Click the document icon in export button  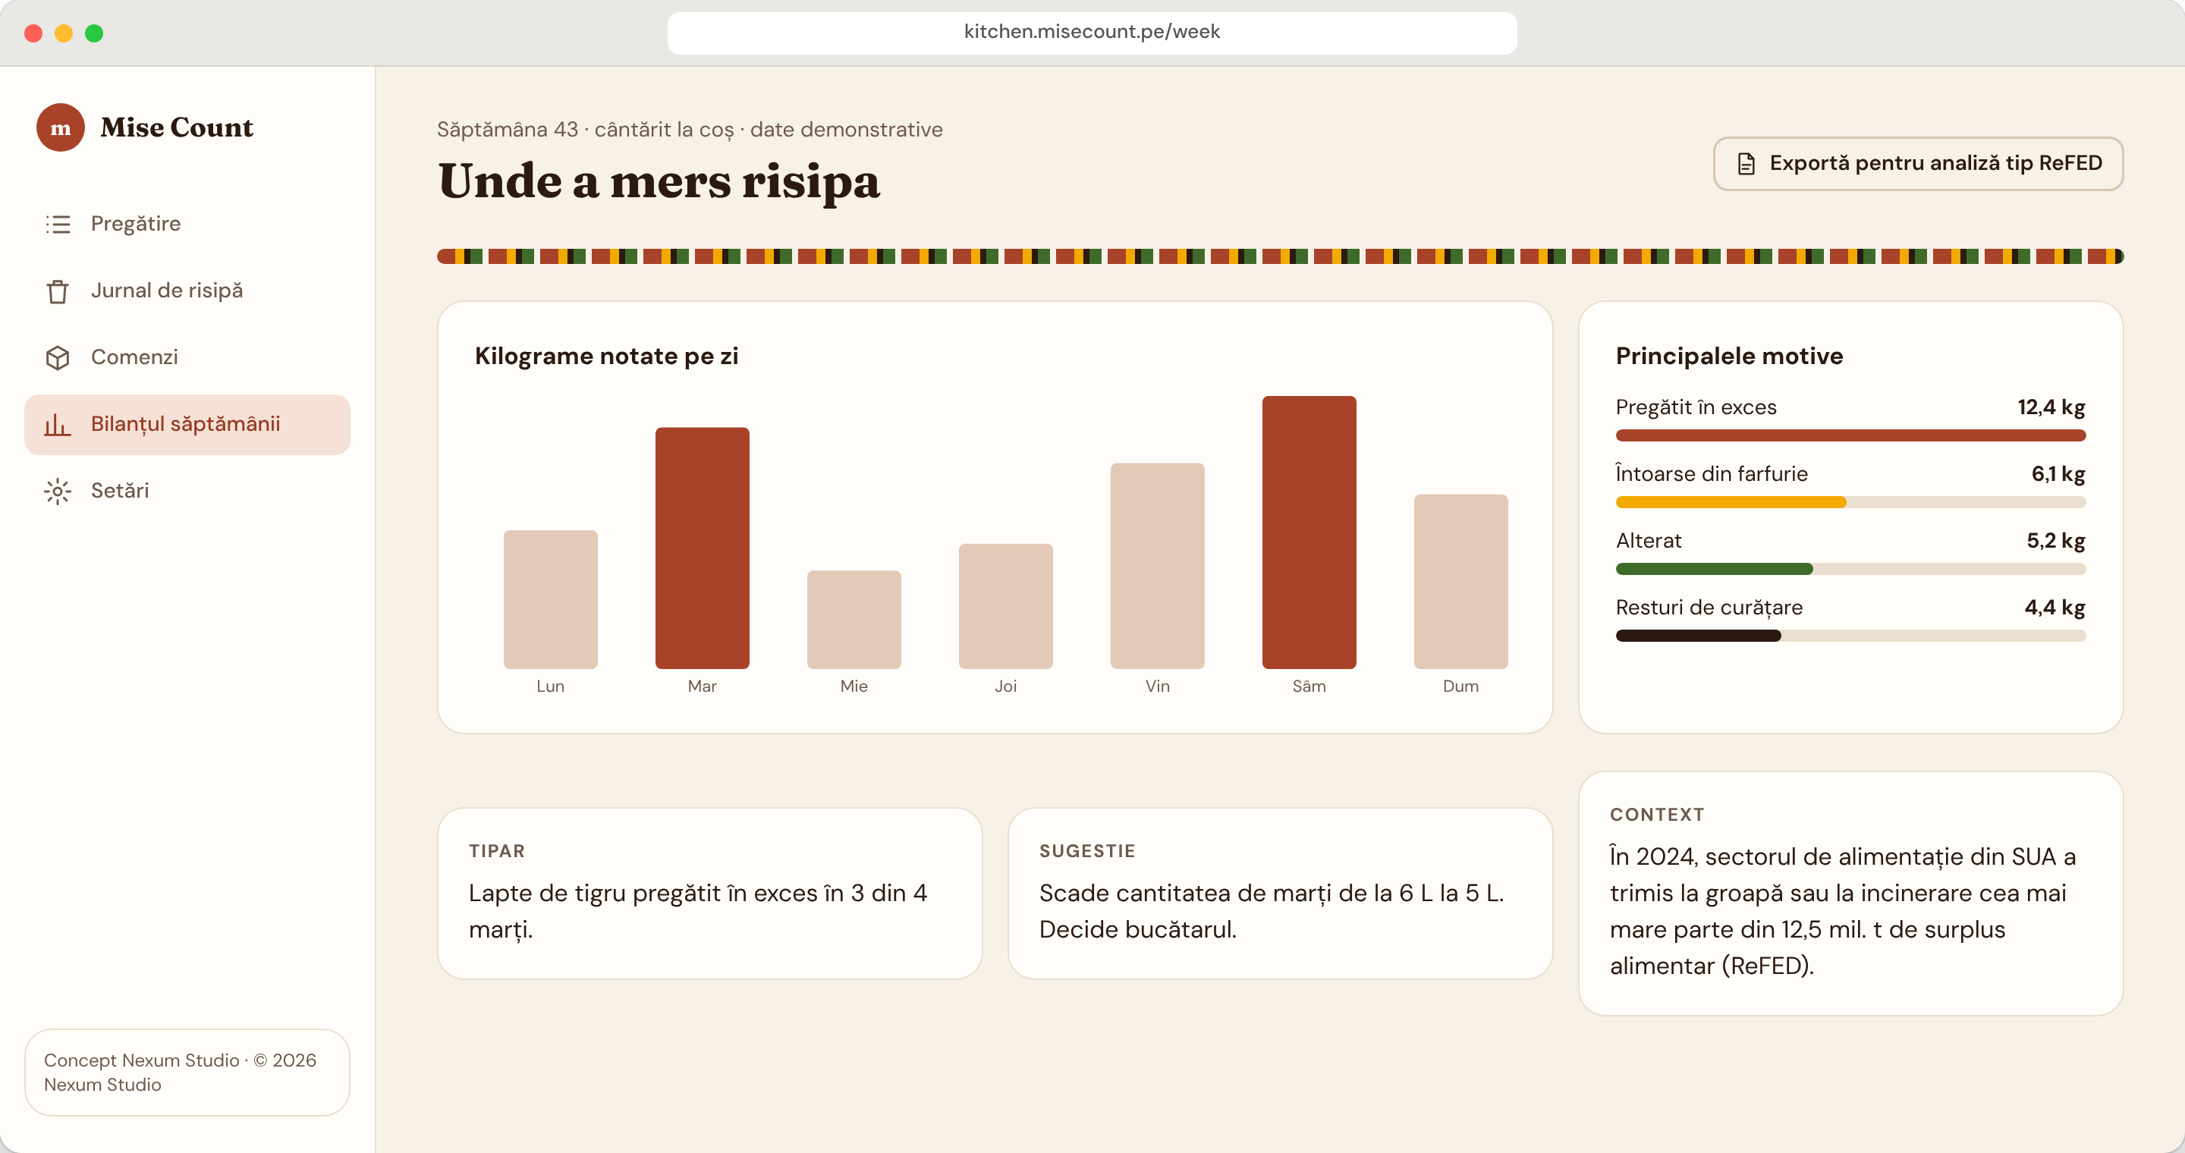coord(1746,164)
